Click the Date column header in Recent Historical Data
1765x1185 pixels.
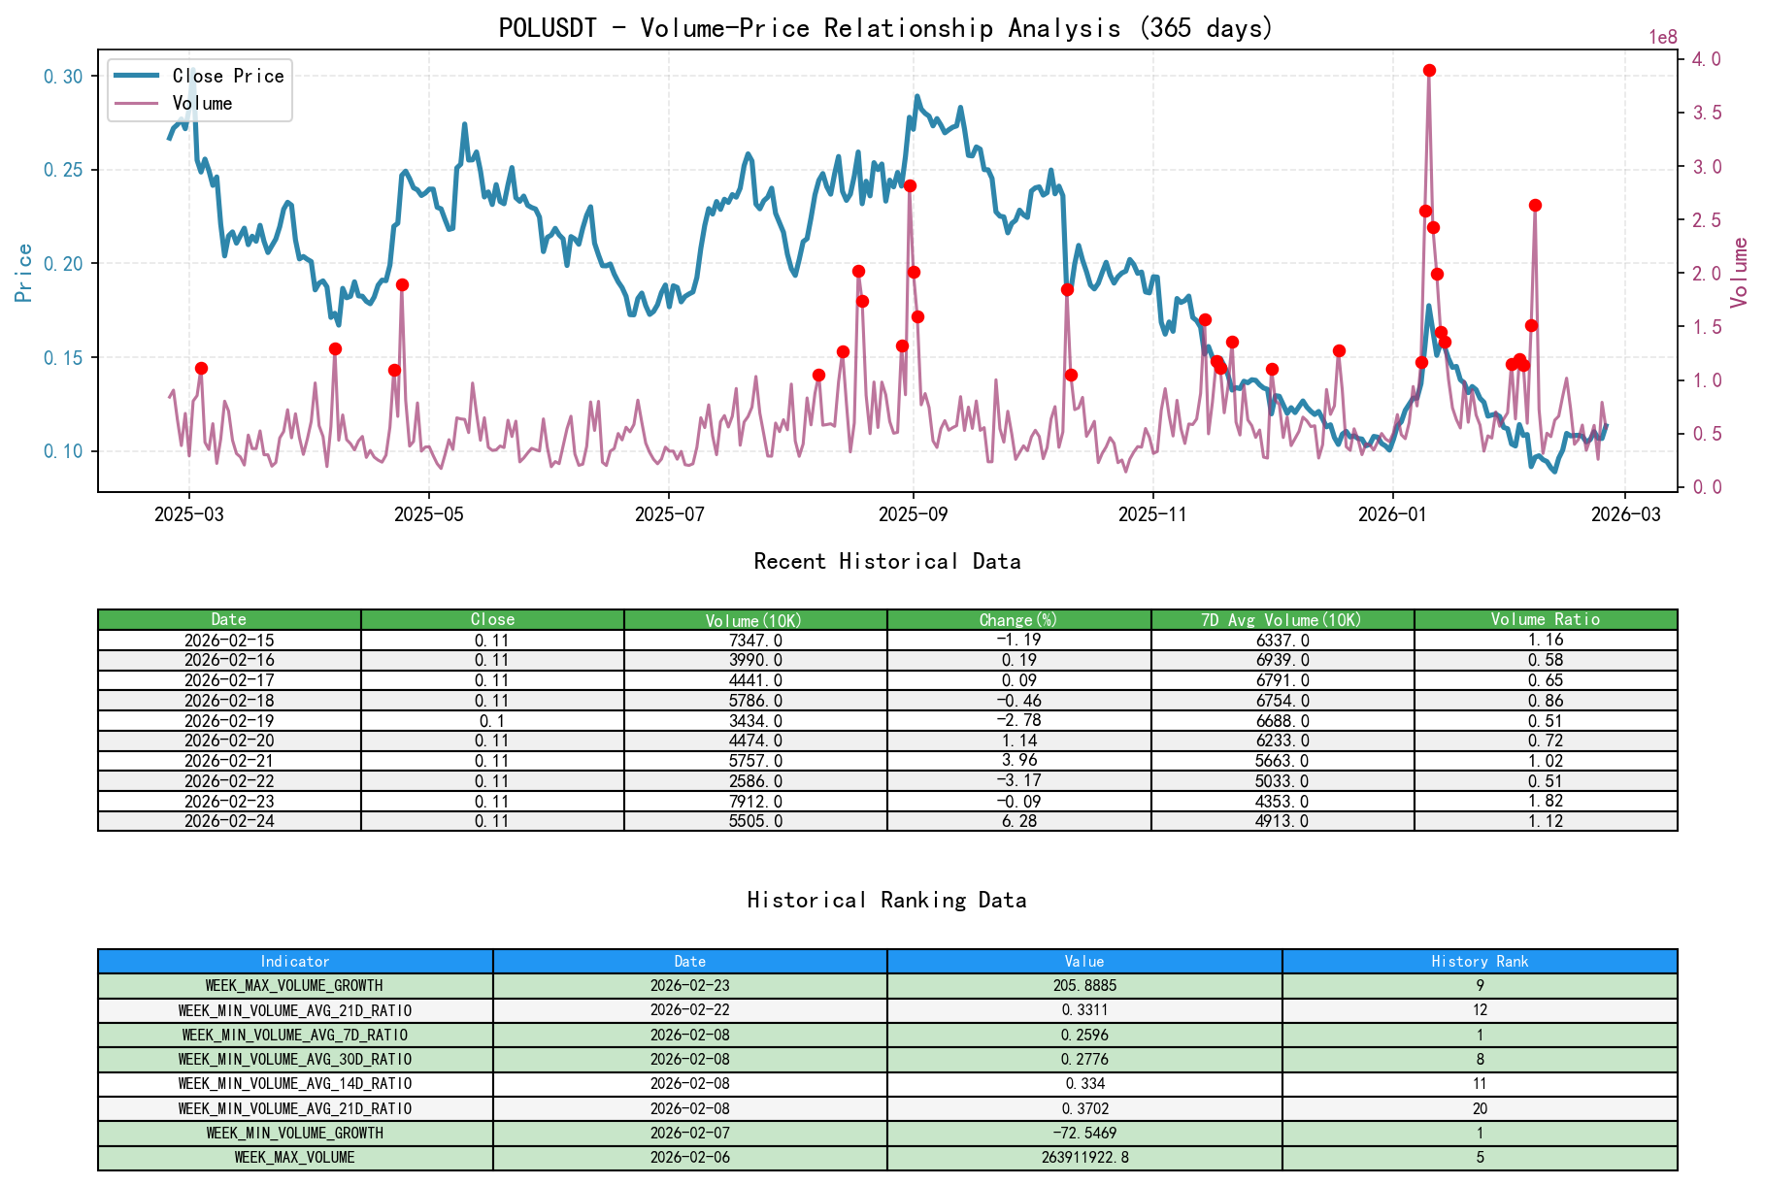(229, 618)
